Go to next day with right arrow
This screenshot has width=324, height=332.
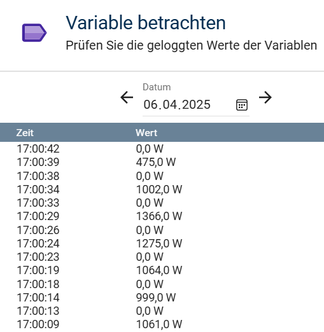(265, 97)
